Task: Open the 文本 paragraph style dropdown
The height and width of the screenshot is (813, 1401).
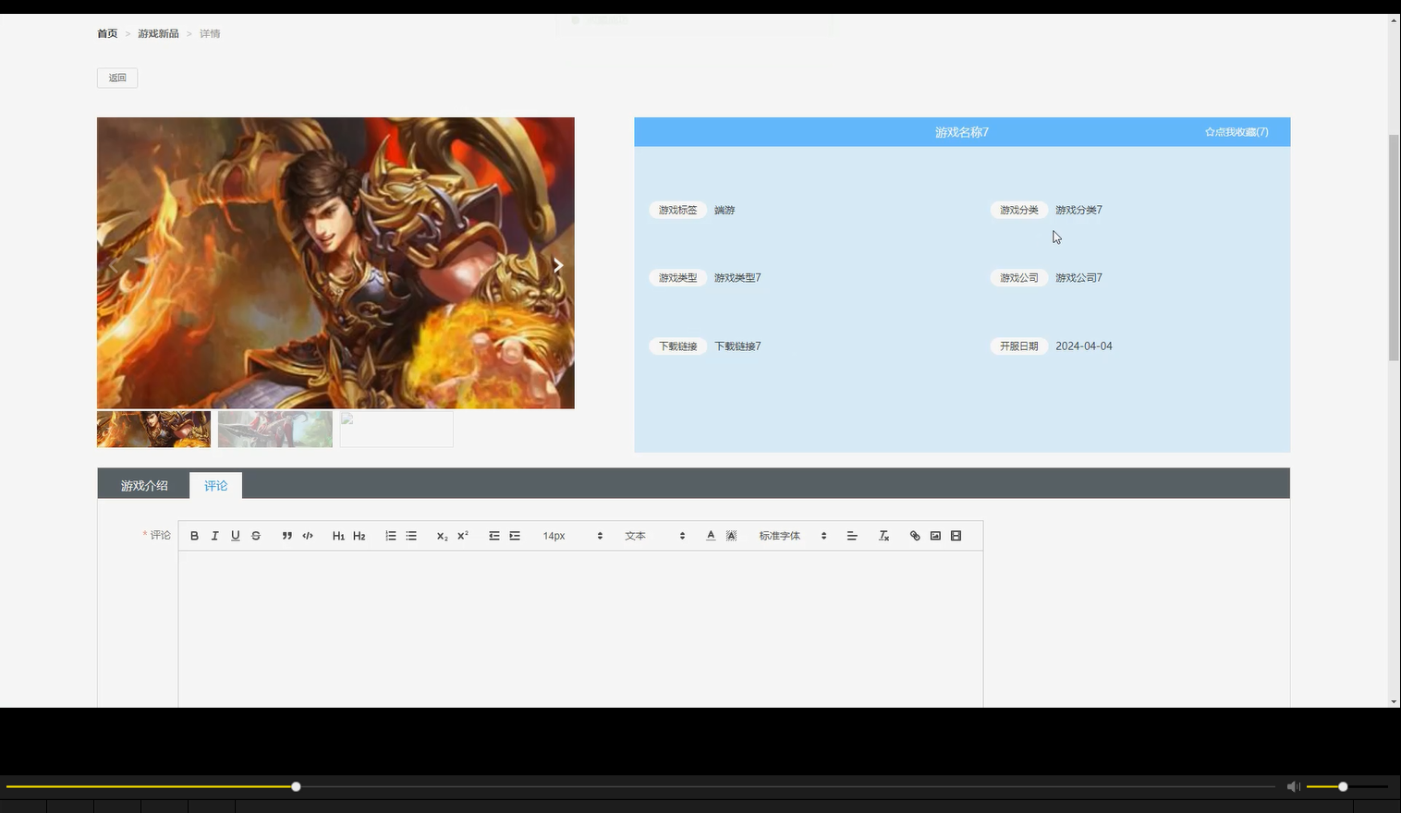Action: 654,536
